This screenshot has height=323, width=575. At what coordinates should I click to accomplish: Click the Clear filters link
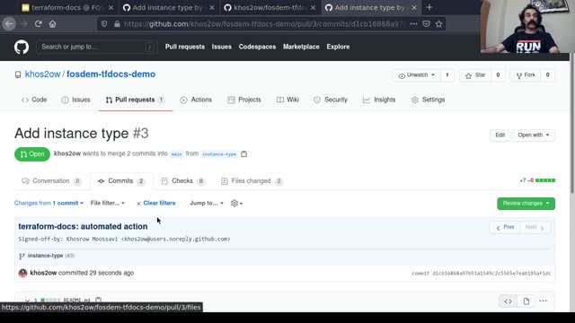pos(155,203)
